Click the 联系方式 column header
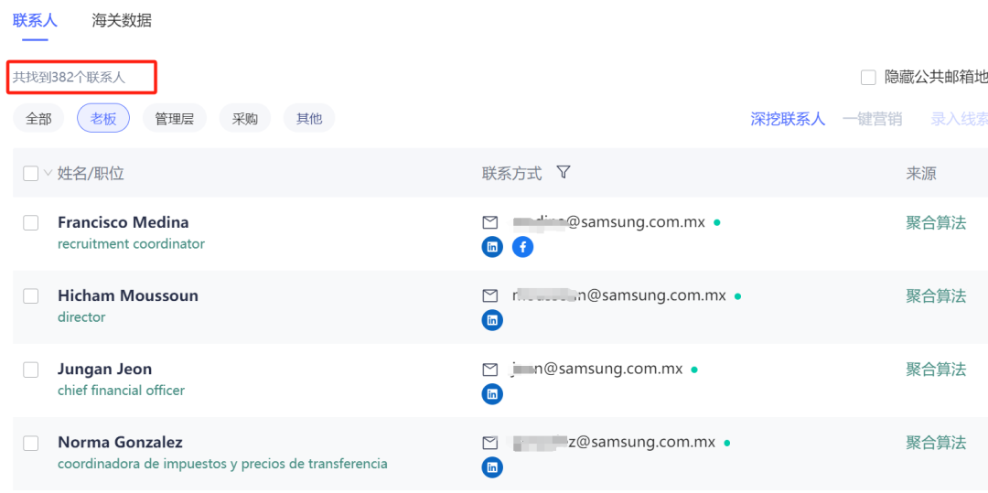The height and width of the screenshot is (493, 988). (x=511, y=173)
